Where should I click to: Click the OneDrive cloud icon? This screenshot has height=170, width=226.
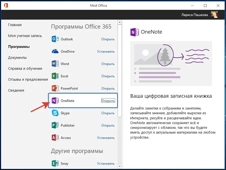[55, 51]
